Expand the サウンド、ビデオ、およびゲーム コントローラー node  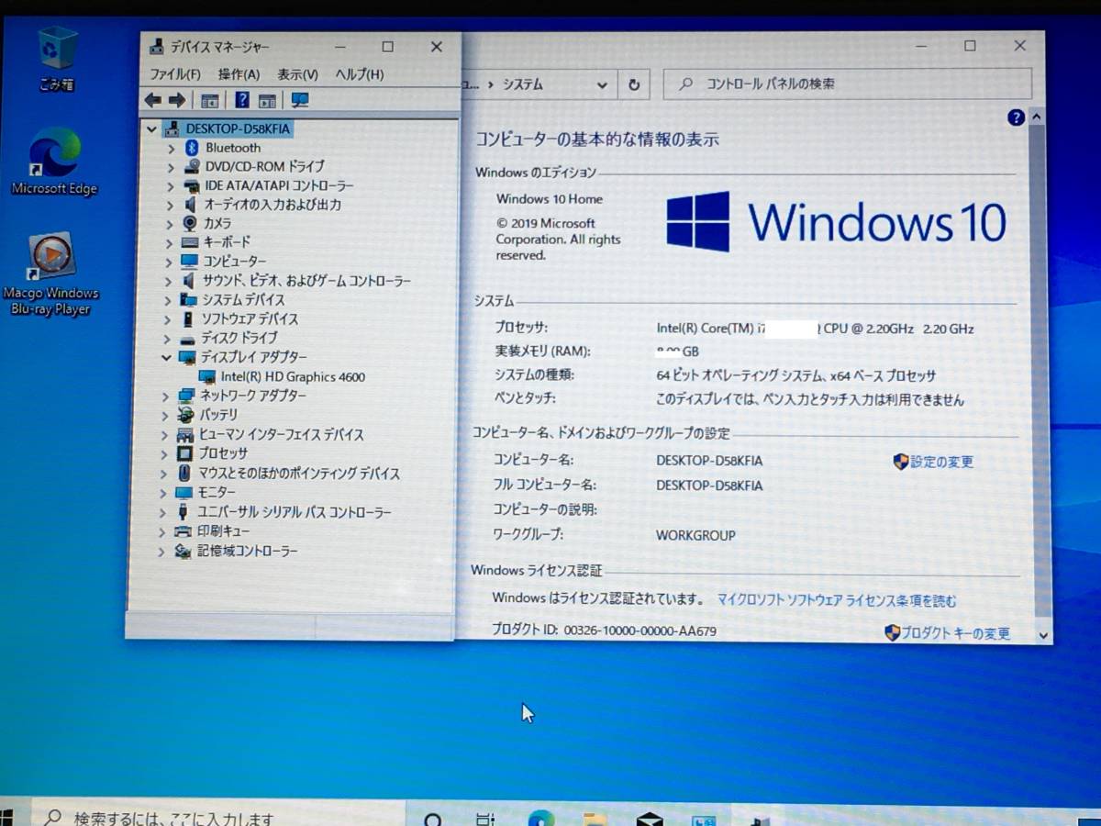click(x=168, y=281)
